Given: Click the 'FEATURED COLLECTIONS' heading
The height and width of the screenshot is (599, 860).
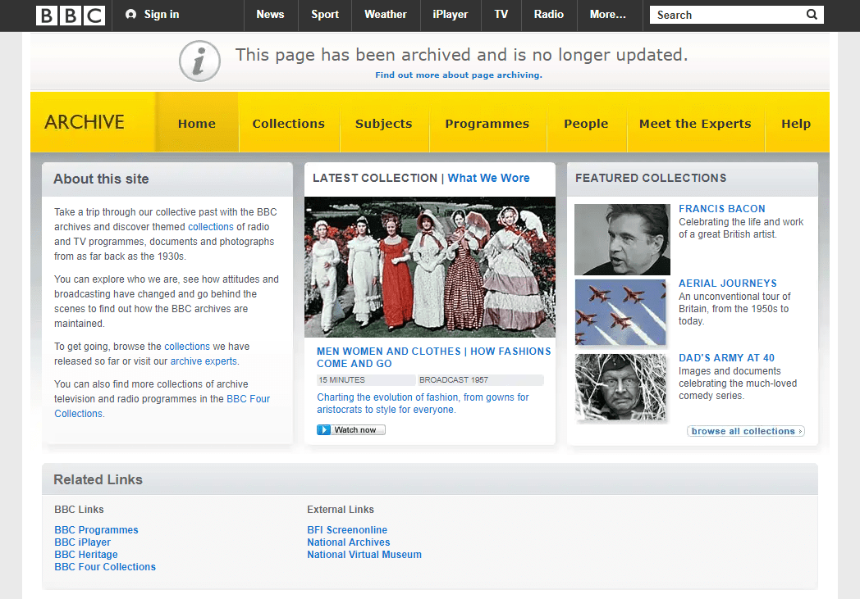Looking at the screenshot, I should pos(651,178).
